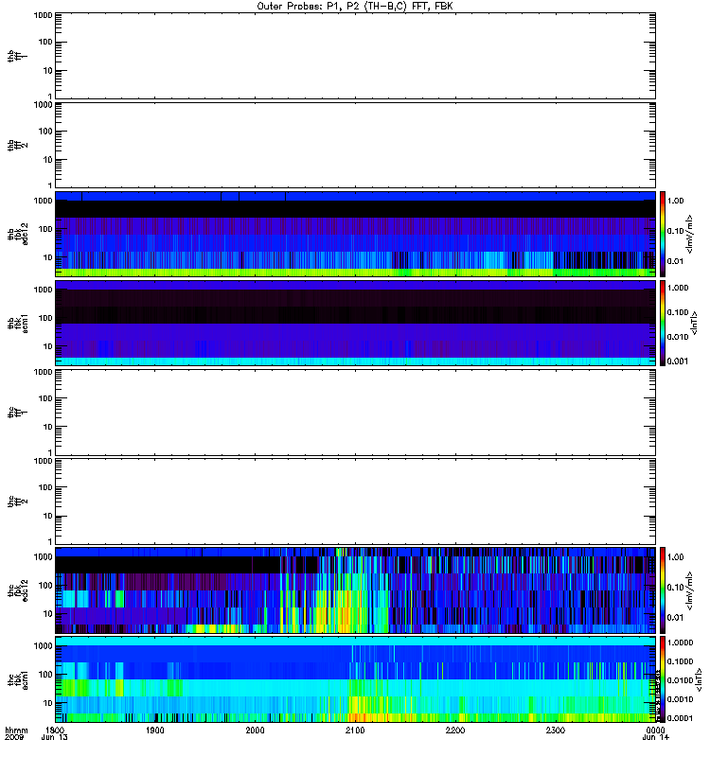Viewport: 710px width, 757px height.
Task: Click the '0000' time axis label
Action: tap(655, 730)
